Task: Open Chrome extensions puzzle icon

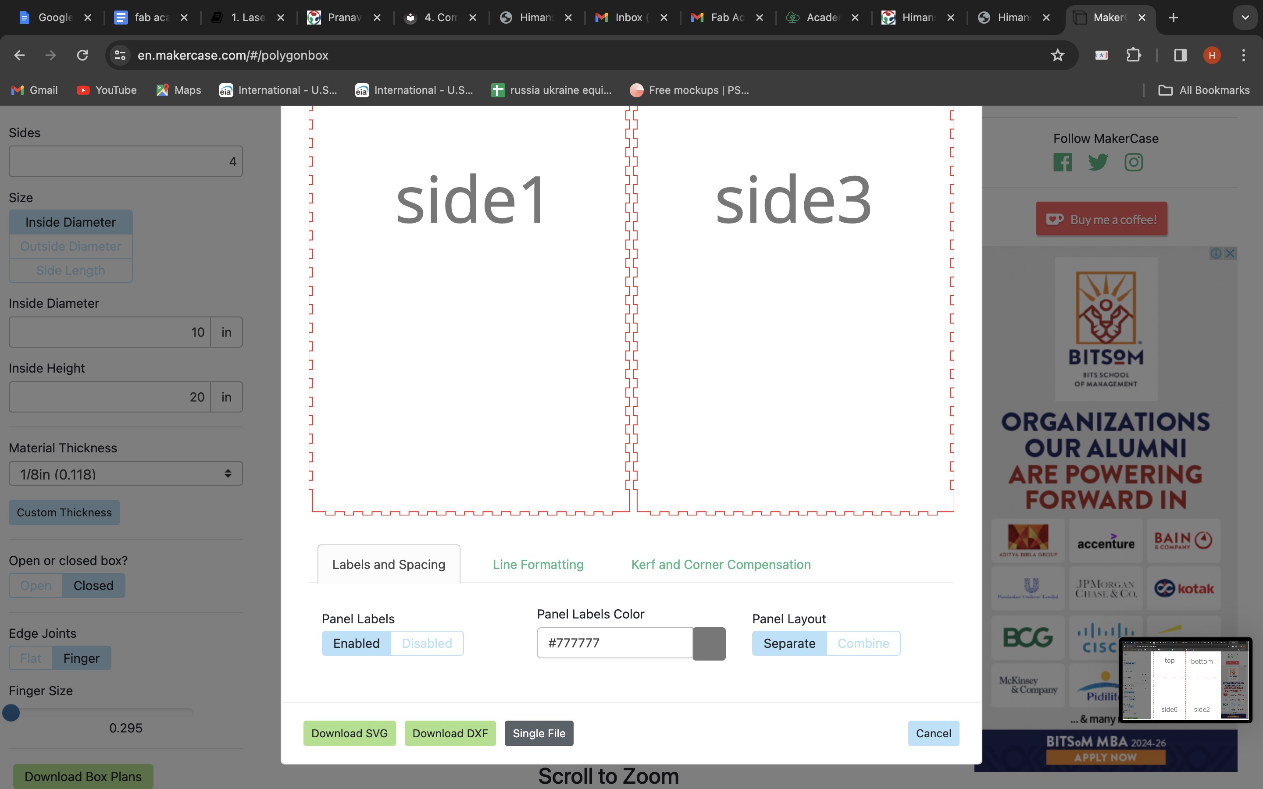Action: (1133, 55)
